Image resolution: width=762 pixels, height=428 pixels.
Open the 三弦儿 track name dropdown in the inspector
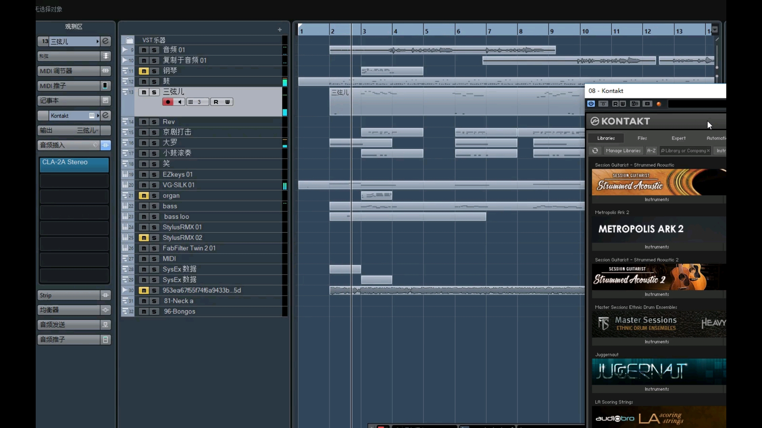[97, 41]
